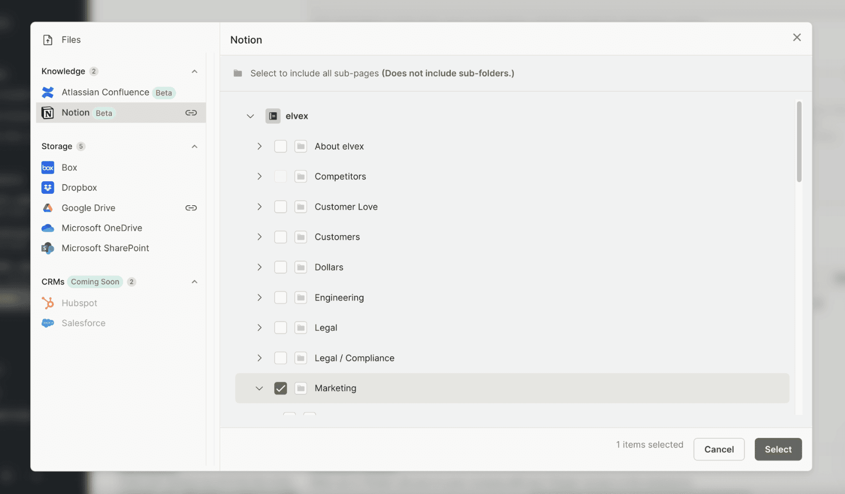Screen dimensions: 845x494
Task: Click the Microsoft SharePoint icon
Action: click(48, 248)
